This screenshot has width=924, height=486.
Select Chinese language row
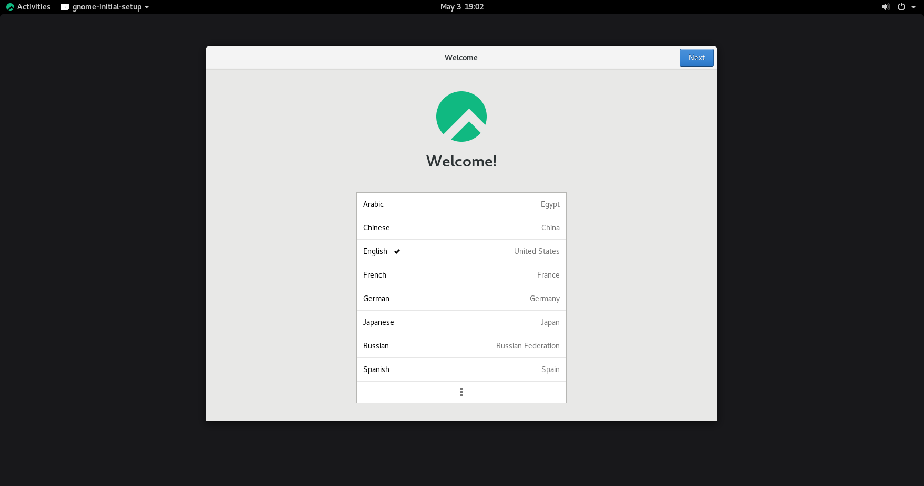(x=461, y=228)
